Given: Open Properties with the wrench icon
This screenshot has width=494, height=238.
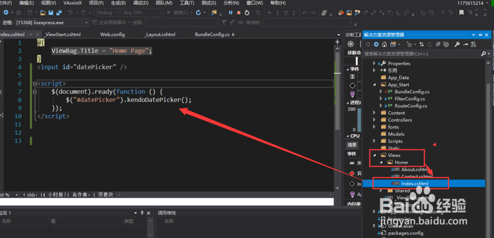Looking at the screenshot, I should (457, 45).
